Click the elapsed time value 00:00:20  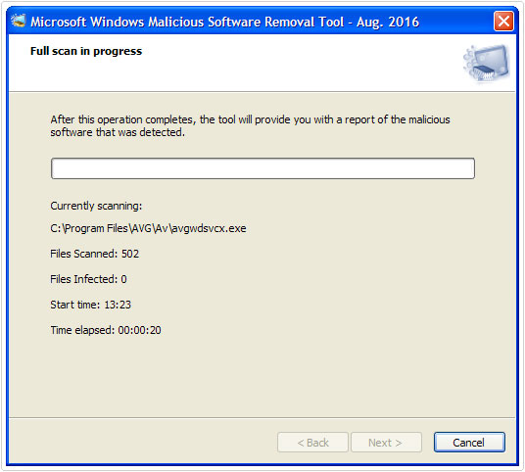point(140,330)
